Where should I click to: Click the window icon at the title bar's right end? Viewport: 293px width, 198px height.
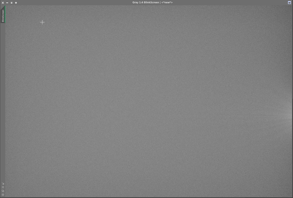289,2
